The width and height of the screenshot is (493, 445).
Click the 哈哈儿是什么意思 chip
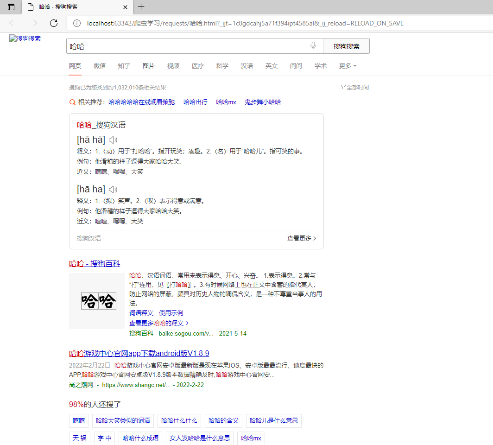[274, 421]
